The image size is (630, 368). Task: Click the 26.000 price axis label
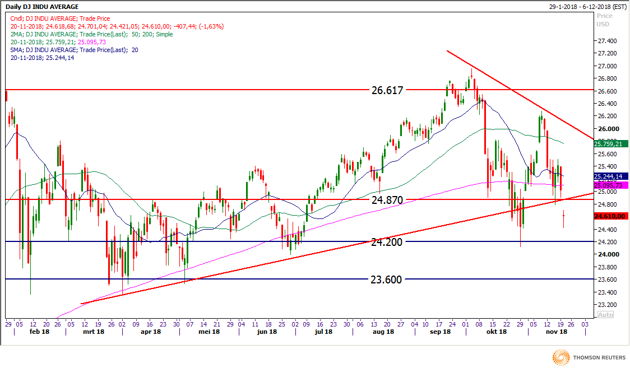(608, 129)
